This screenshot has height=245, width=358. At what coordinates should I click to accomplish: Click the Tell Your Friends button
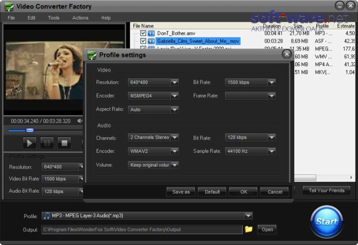pos(327,191)
